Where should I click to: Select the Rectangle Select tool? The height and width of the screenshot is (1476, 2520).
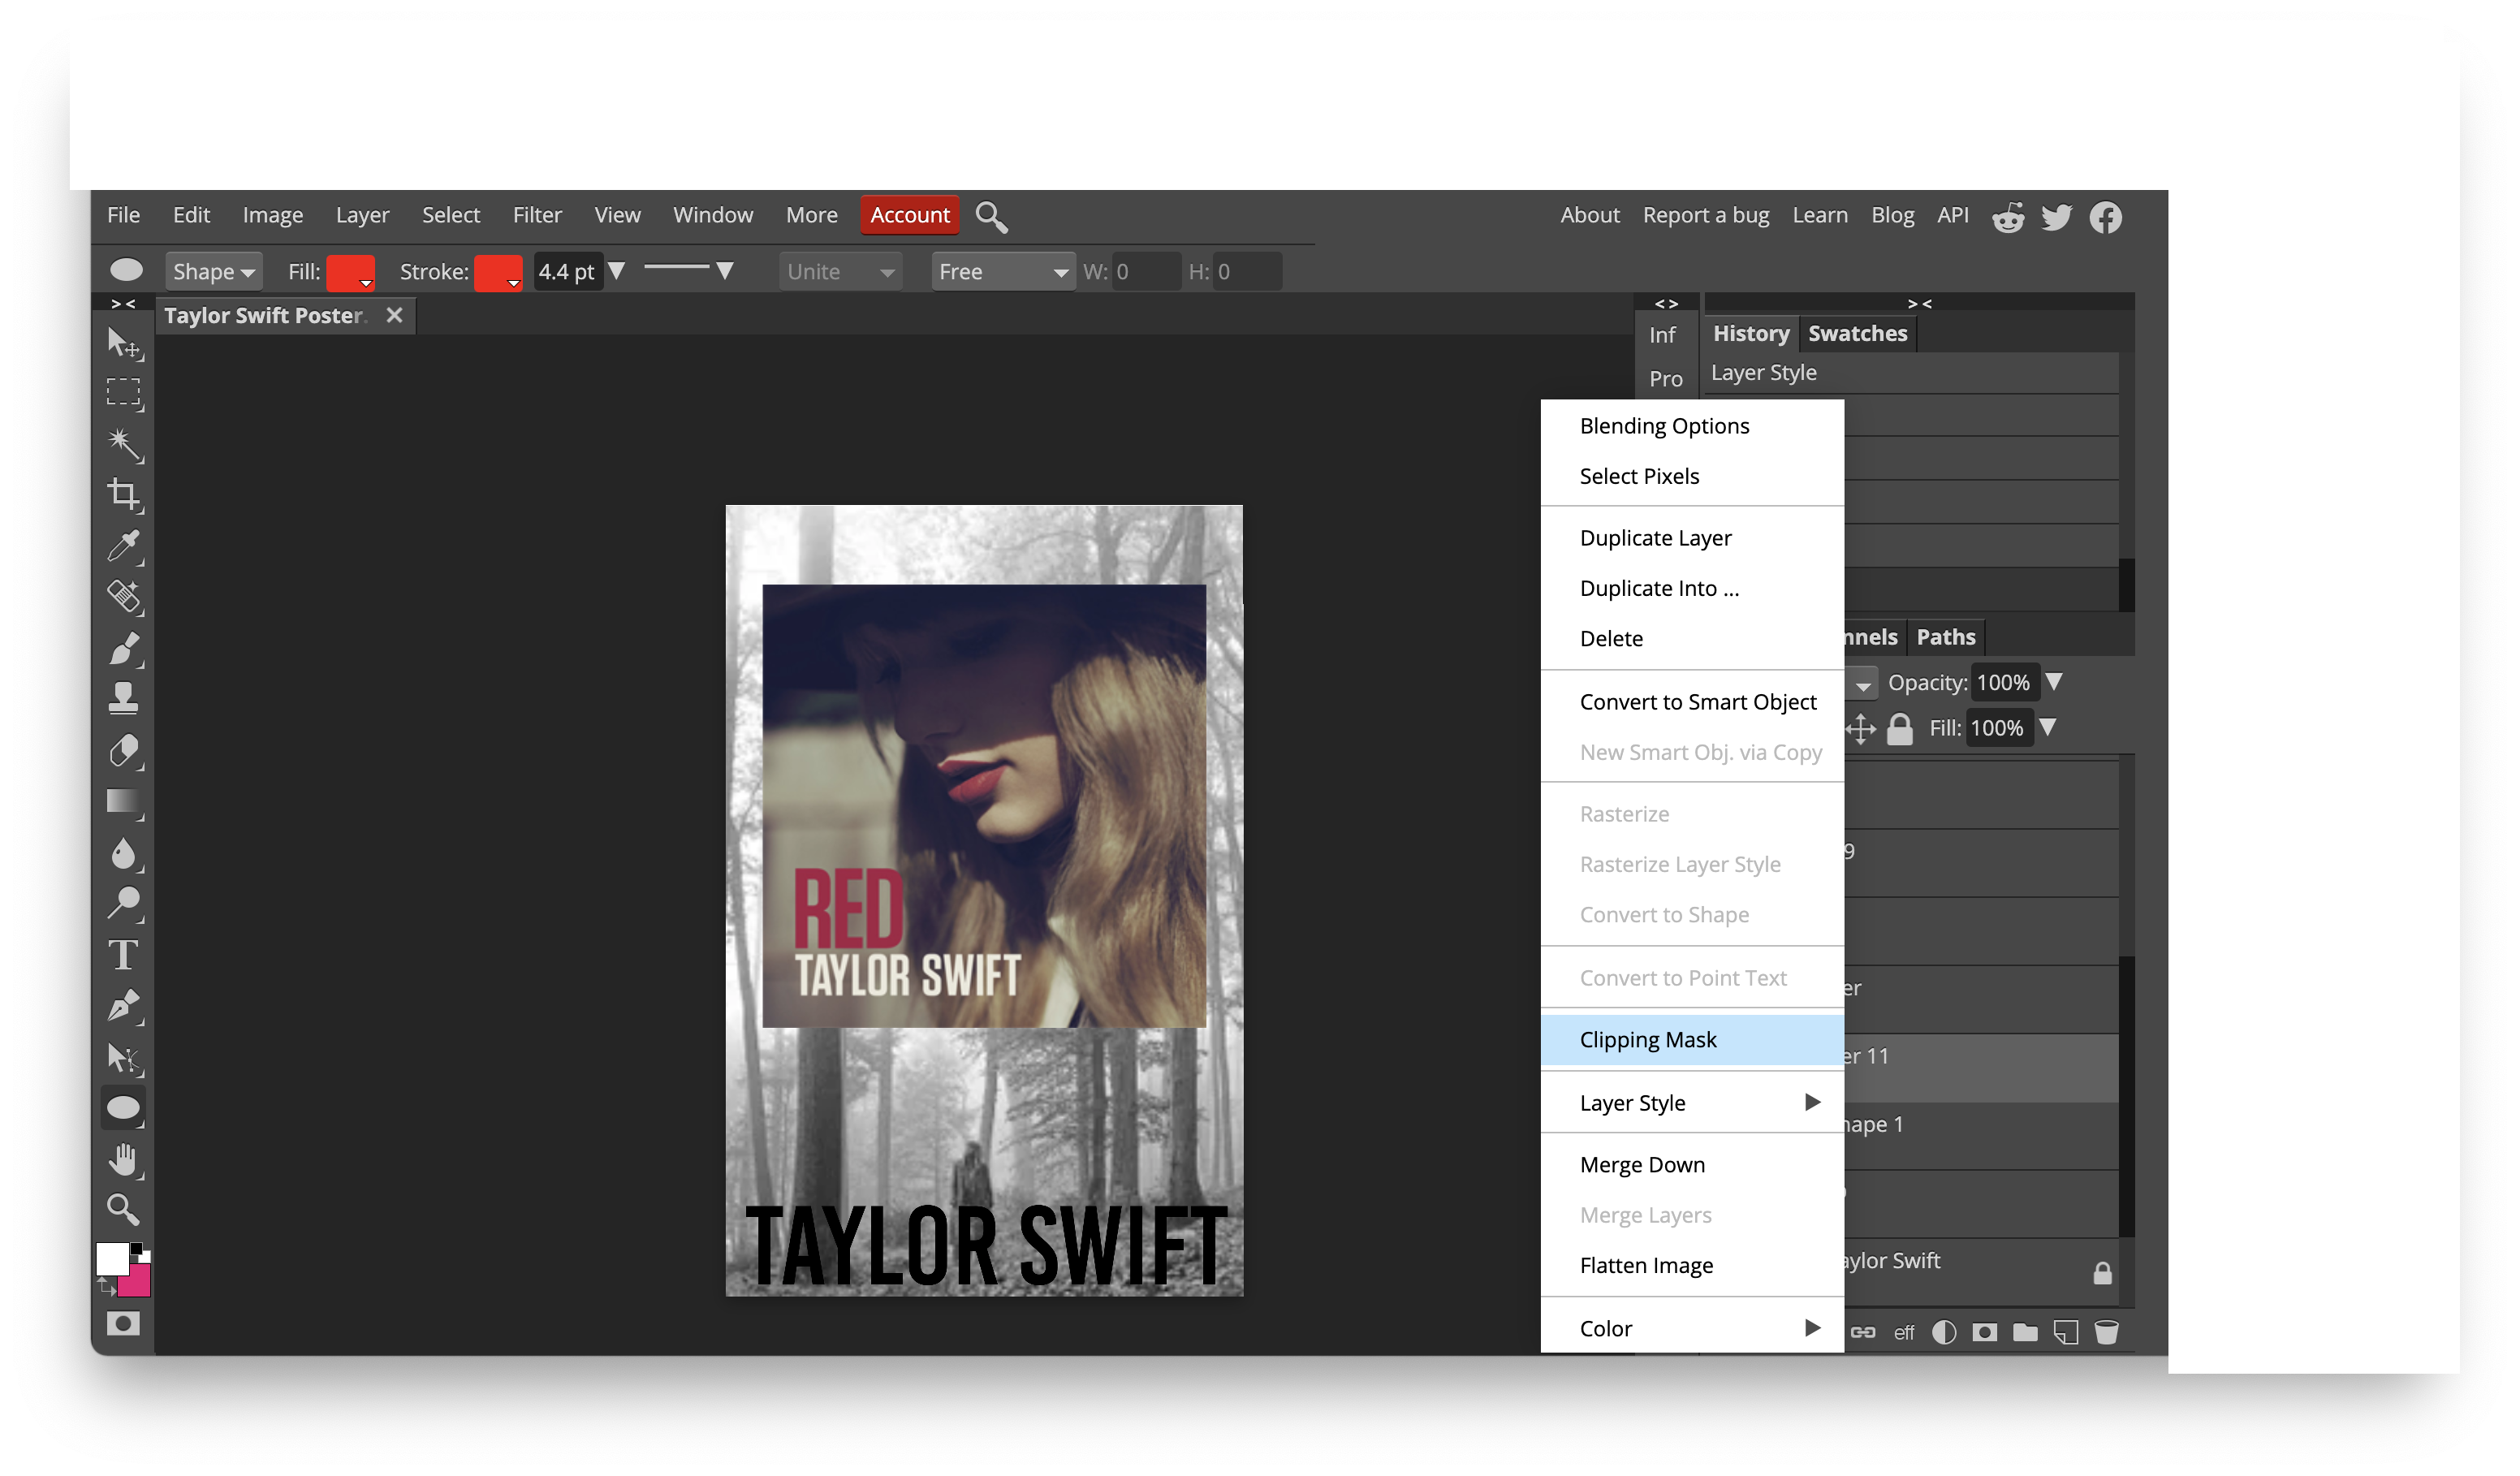(124, 393)
